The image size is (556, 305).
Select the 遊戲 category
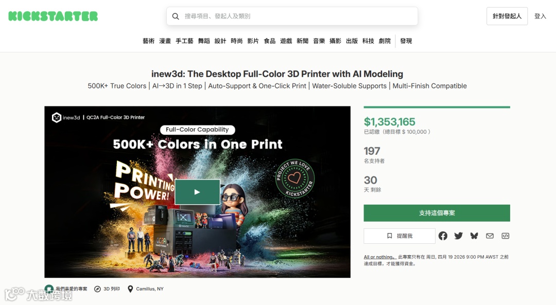[286, 41]
